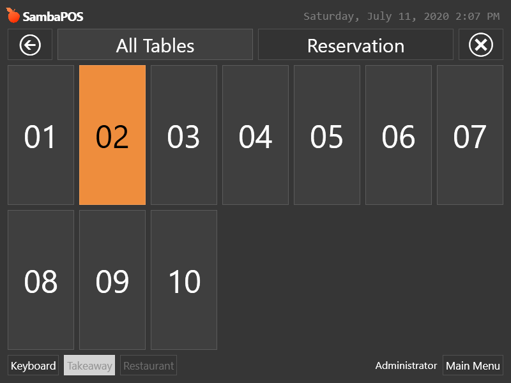This screenshot has height=383, width=511.
Task: Choose table 08
Action: (x=41, y=280)
